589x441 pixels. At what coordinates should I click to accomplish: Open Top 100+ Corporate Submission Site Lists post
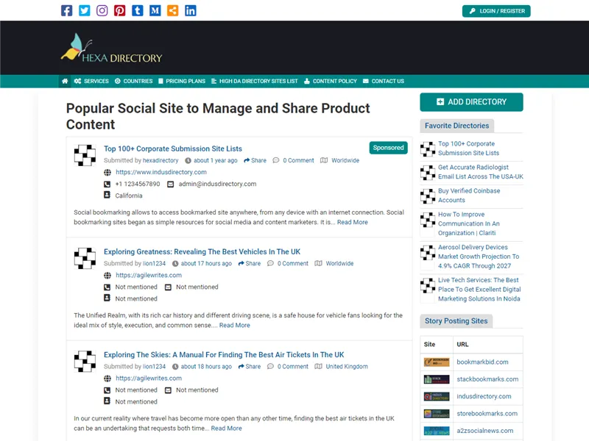point(172,148)
